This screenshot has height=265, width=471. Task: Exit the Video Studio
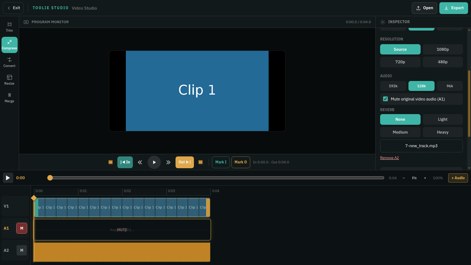click(13, 8)
